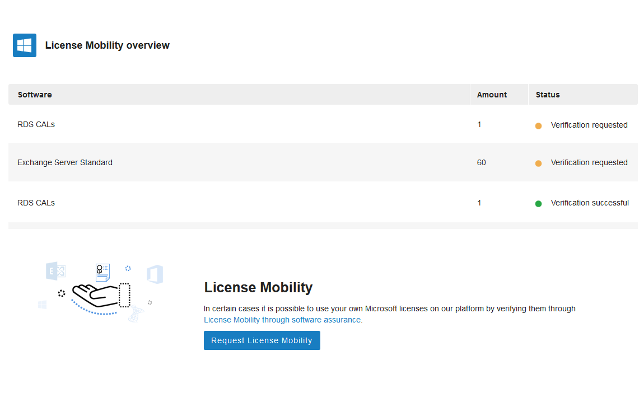Click the License Mobility section heading

click(258, 287)
